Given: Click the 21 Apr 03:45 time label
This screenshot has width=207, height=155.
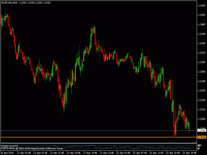Looking at the screenshot, I should click(24, 153).
